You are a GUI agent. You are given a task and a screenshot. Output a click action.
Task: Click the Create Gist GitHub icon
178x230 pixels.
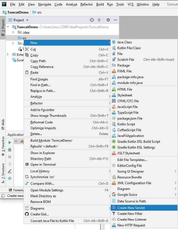[x=27, y=214]
